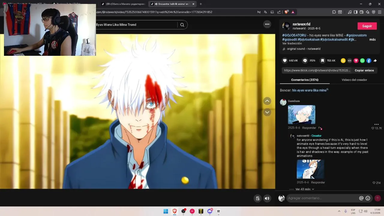Click the floating player icon below the video

click(x=257, y=198)
